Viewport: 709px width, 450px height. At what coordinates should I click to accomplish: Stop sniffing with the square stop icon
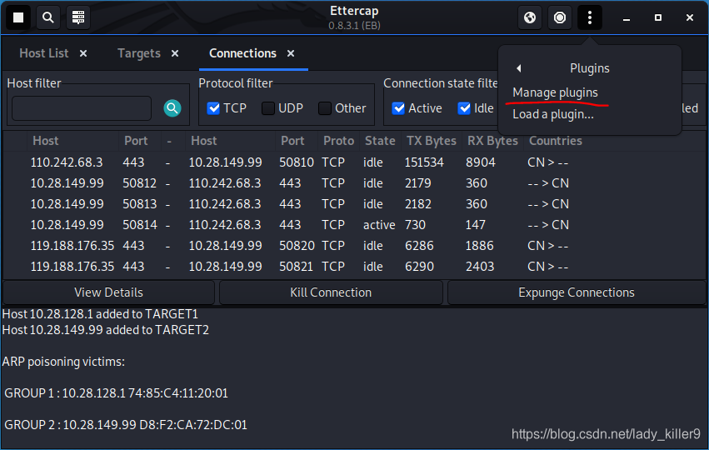tap(18, 17)
